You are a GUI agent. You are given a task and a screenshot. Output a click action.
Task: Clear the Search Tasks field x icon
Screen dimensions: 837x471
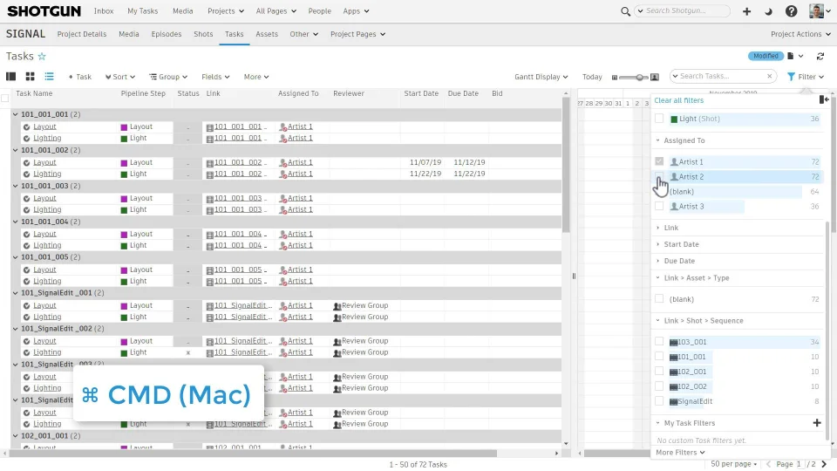[x=769, y=77]
